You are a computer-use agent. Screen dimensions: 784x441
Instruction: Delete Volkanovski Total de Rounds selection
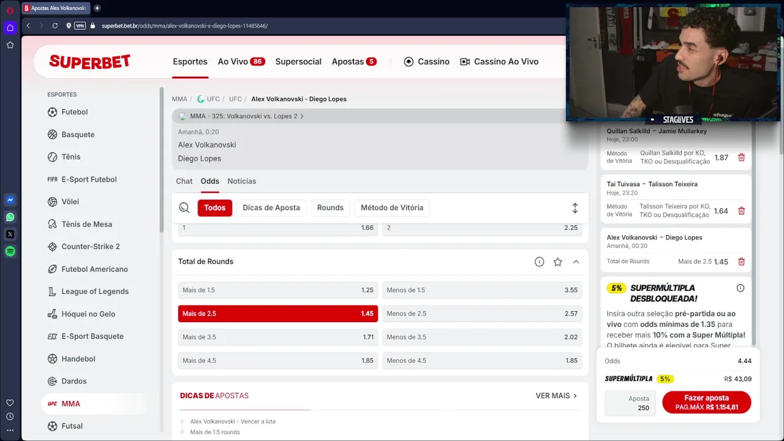(x=741, y=262)
